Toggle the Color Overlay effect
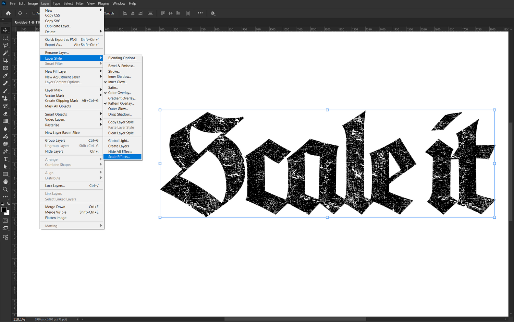Viewport: 514px width, 322px height. point(120,93)
